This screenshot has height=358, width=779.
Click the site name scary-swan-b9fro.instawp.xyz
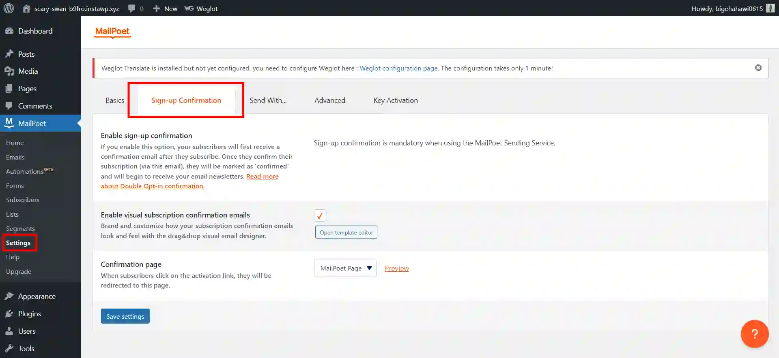tap(77, 9)
